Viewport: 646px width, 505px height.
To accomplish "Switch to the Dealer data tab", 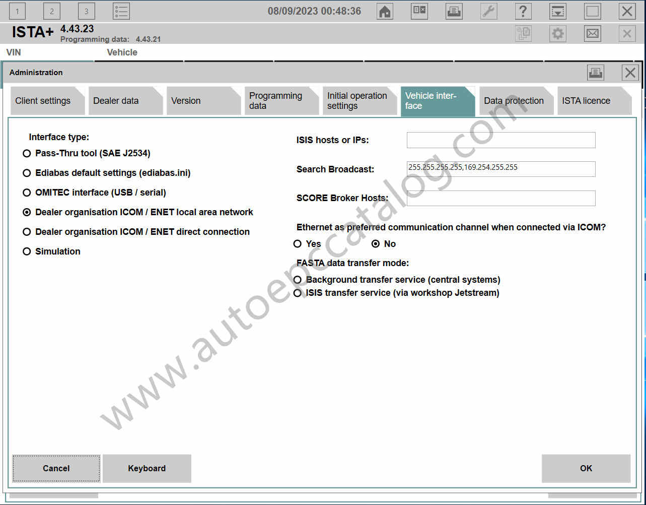I will [x=125, y=101].
